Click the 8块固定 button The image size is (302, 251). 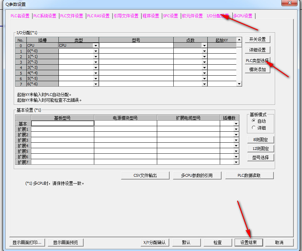tap(260, 140)
